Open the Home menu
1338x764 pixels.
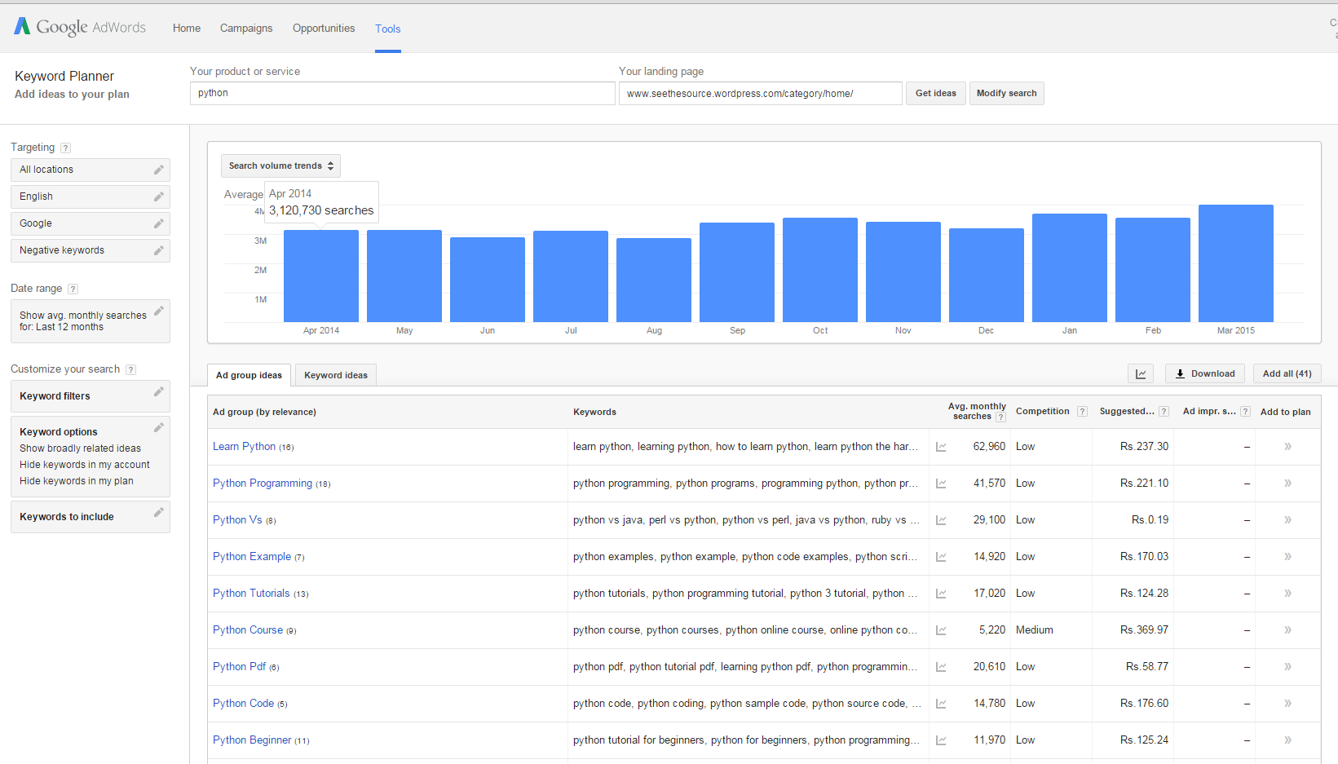pos(187,28)
